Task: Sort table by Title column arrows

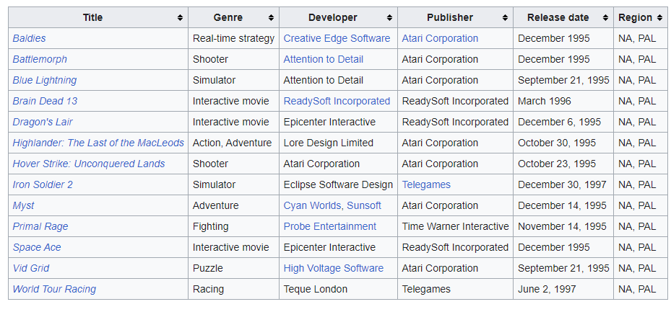Action: [180, 17]
